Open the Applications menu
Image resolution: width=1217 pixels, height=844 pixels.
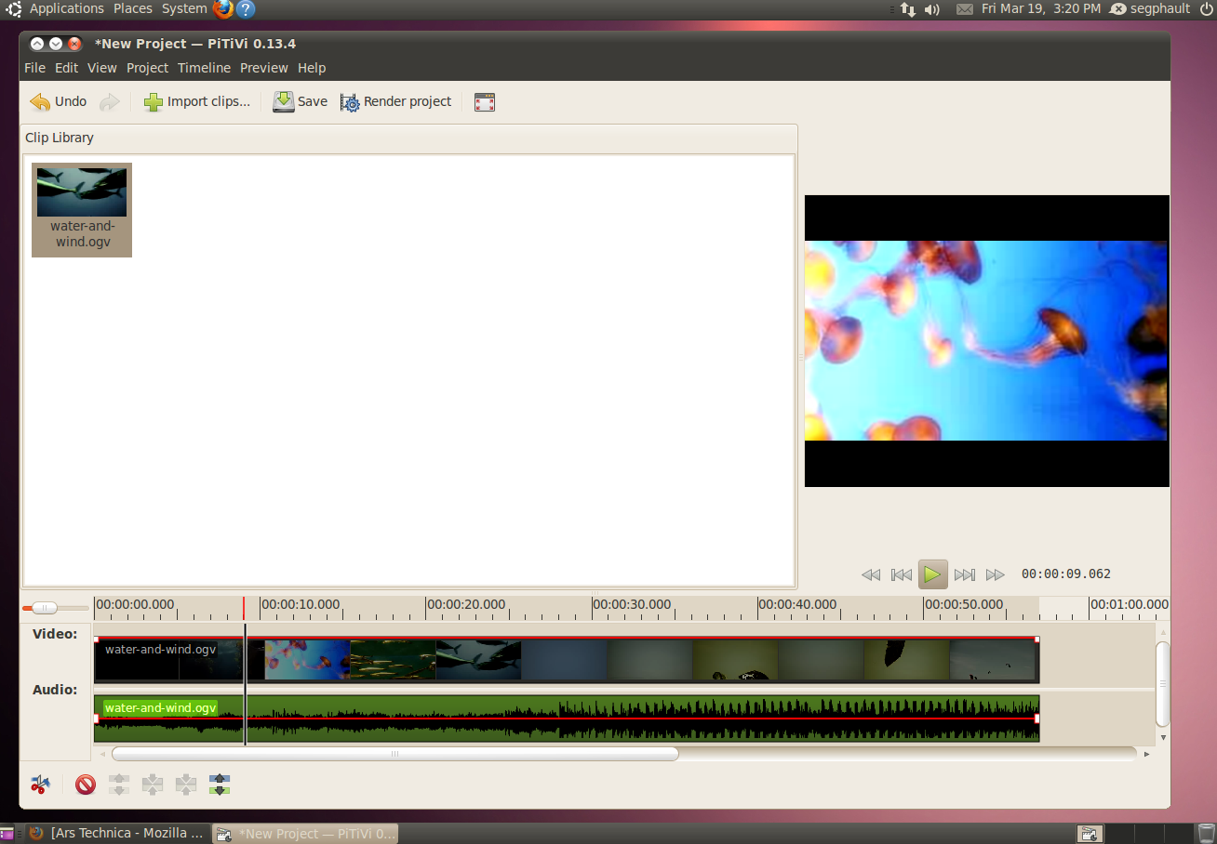[66, 8]
